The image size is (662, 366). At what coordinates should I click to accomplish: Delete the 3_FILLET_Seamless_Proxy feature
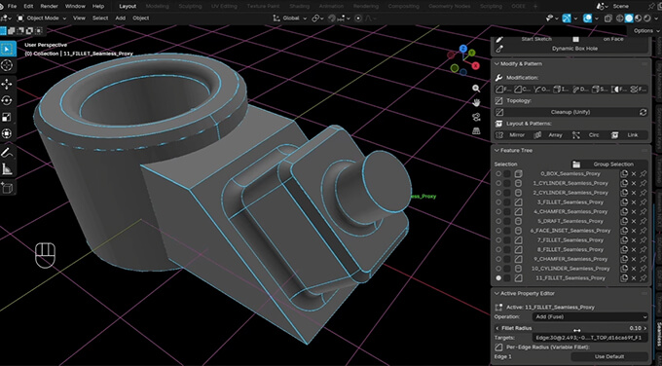click(x=634, y=202)
